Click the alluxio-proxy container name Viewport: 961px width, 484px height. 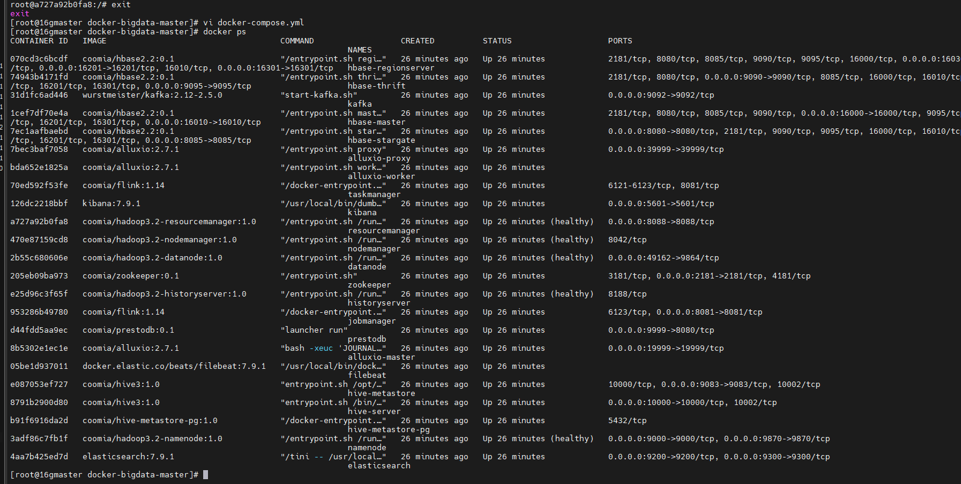pos(379,159)
